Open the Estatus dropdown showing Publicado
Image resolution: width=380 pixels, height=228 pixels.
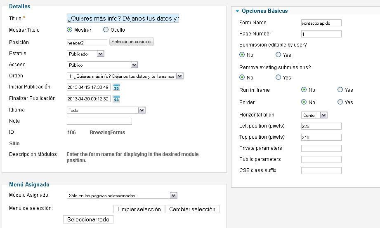click(x=85, y=54)
